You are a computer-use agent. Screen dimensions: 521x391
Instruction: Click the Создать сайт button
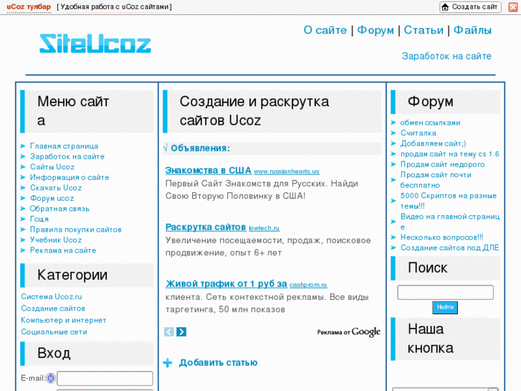click(x=470, y=7)
